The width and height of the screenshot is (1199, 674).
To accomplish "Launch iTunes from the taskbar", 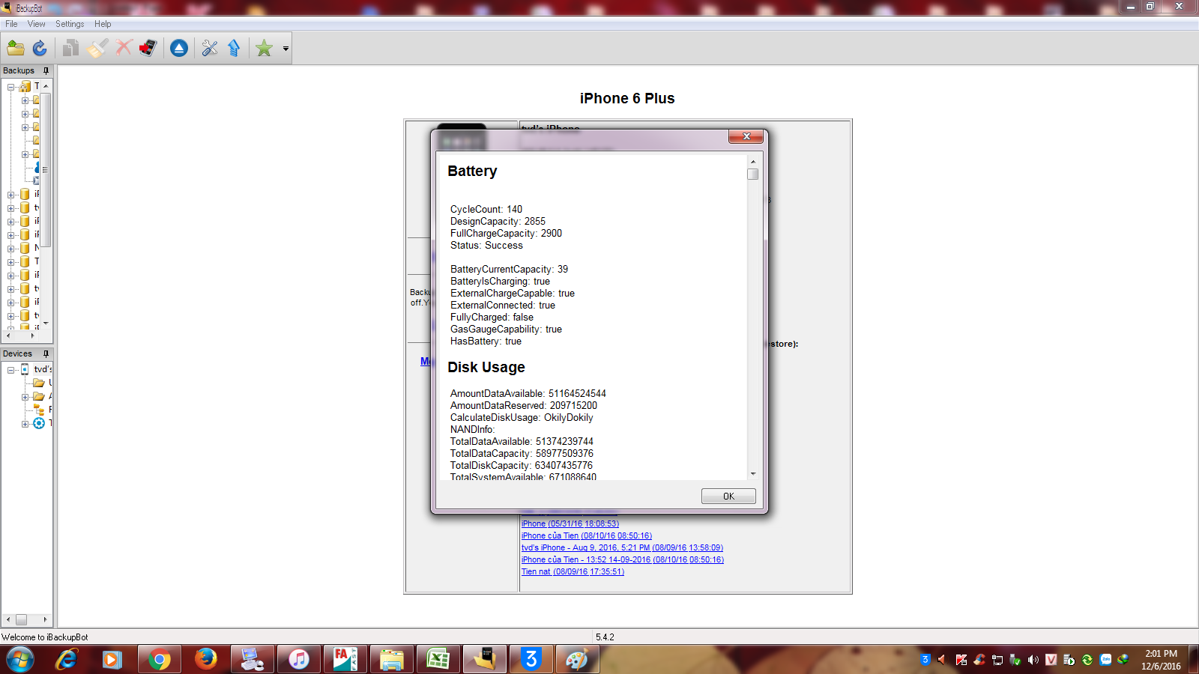I will click(299, 659).
